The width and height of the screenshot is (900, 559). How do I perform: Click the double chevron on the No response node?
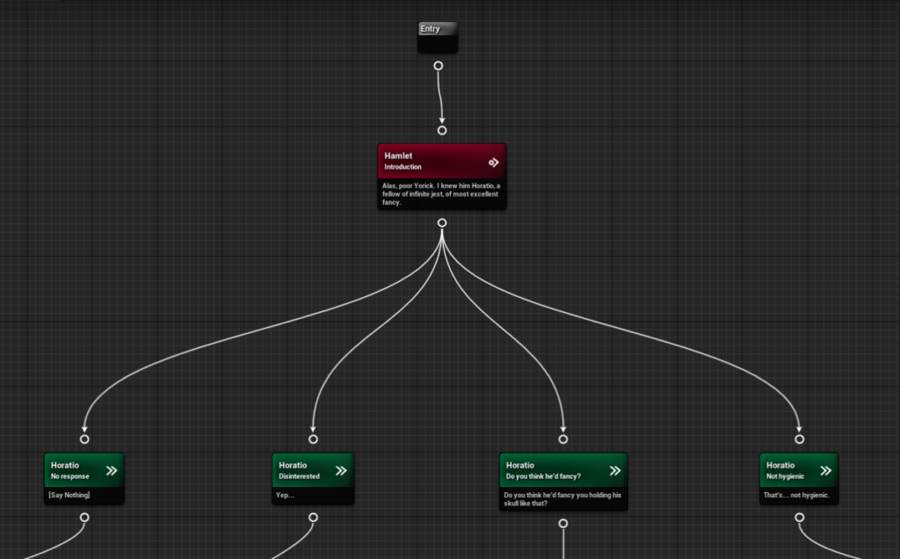111,470
